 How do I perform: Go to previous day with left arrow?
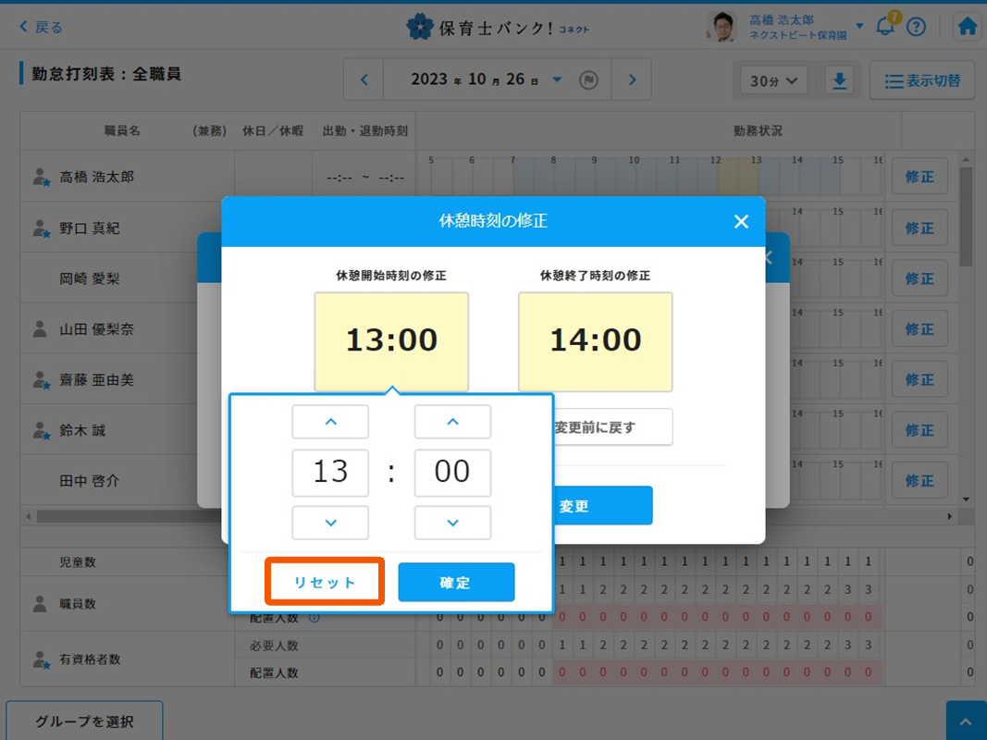pos(364,80)
